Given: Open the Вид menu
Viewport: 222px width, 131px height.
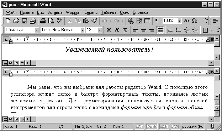Looking at the screenshot, I should [x=40, y=12].
